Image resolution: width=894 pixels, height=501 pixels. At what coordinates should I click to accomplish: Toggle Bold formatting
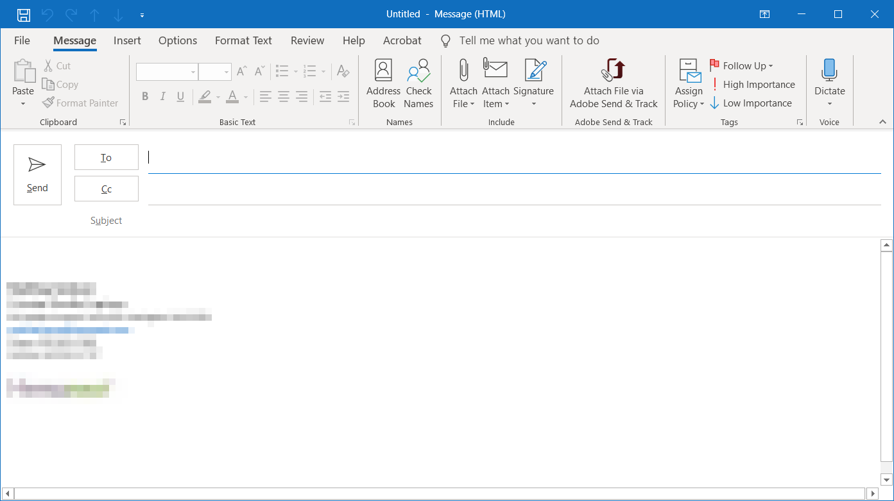(x=145, y=97)
